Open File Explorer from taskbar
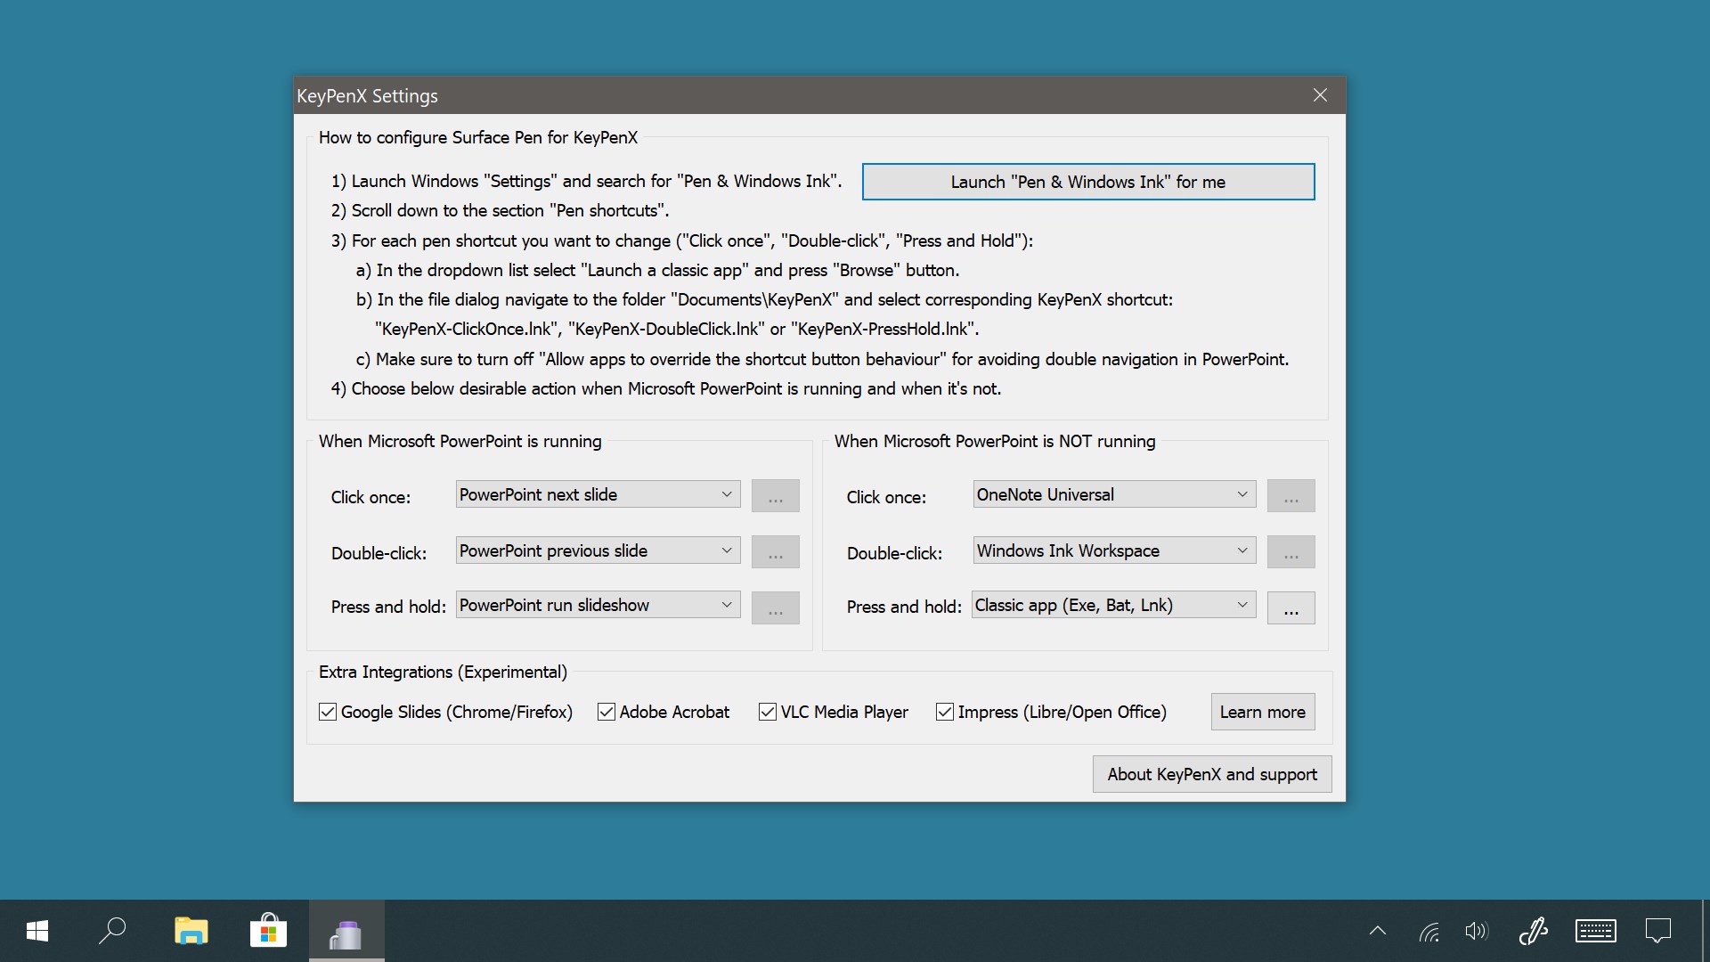1710x962 pixels. point(191,932)
